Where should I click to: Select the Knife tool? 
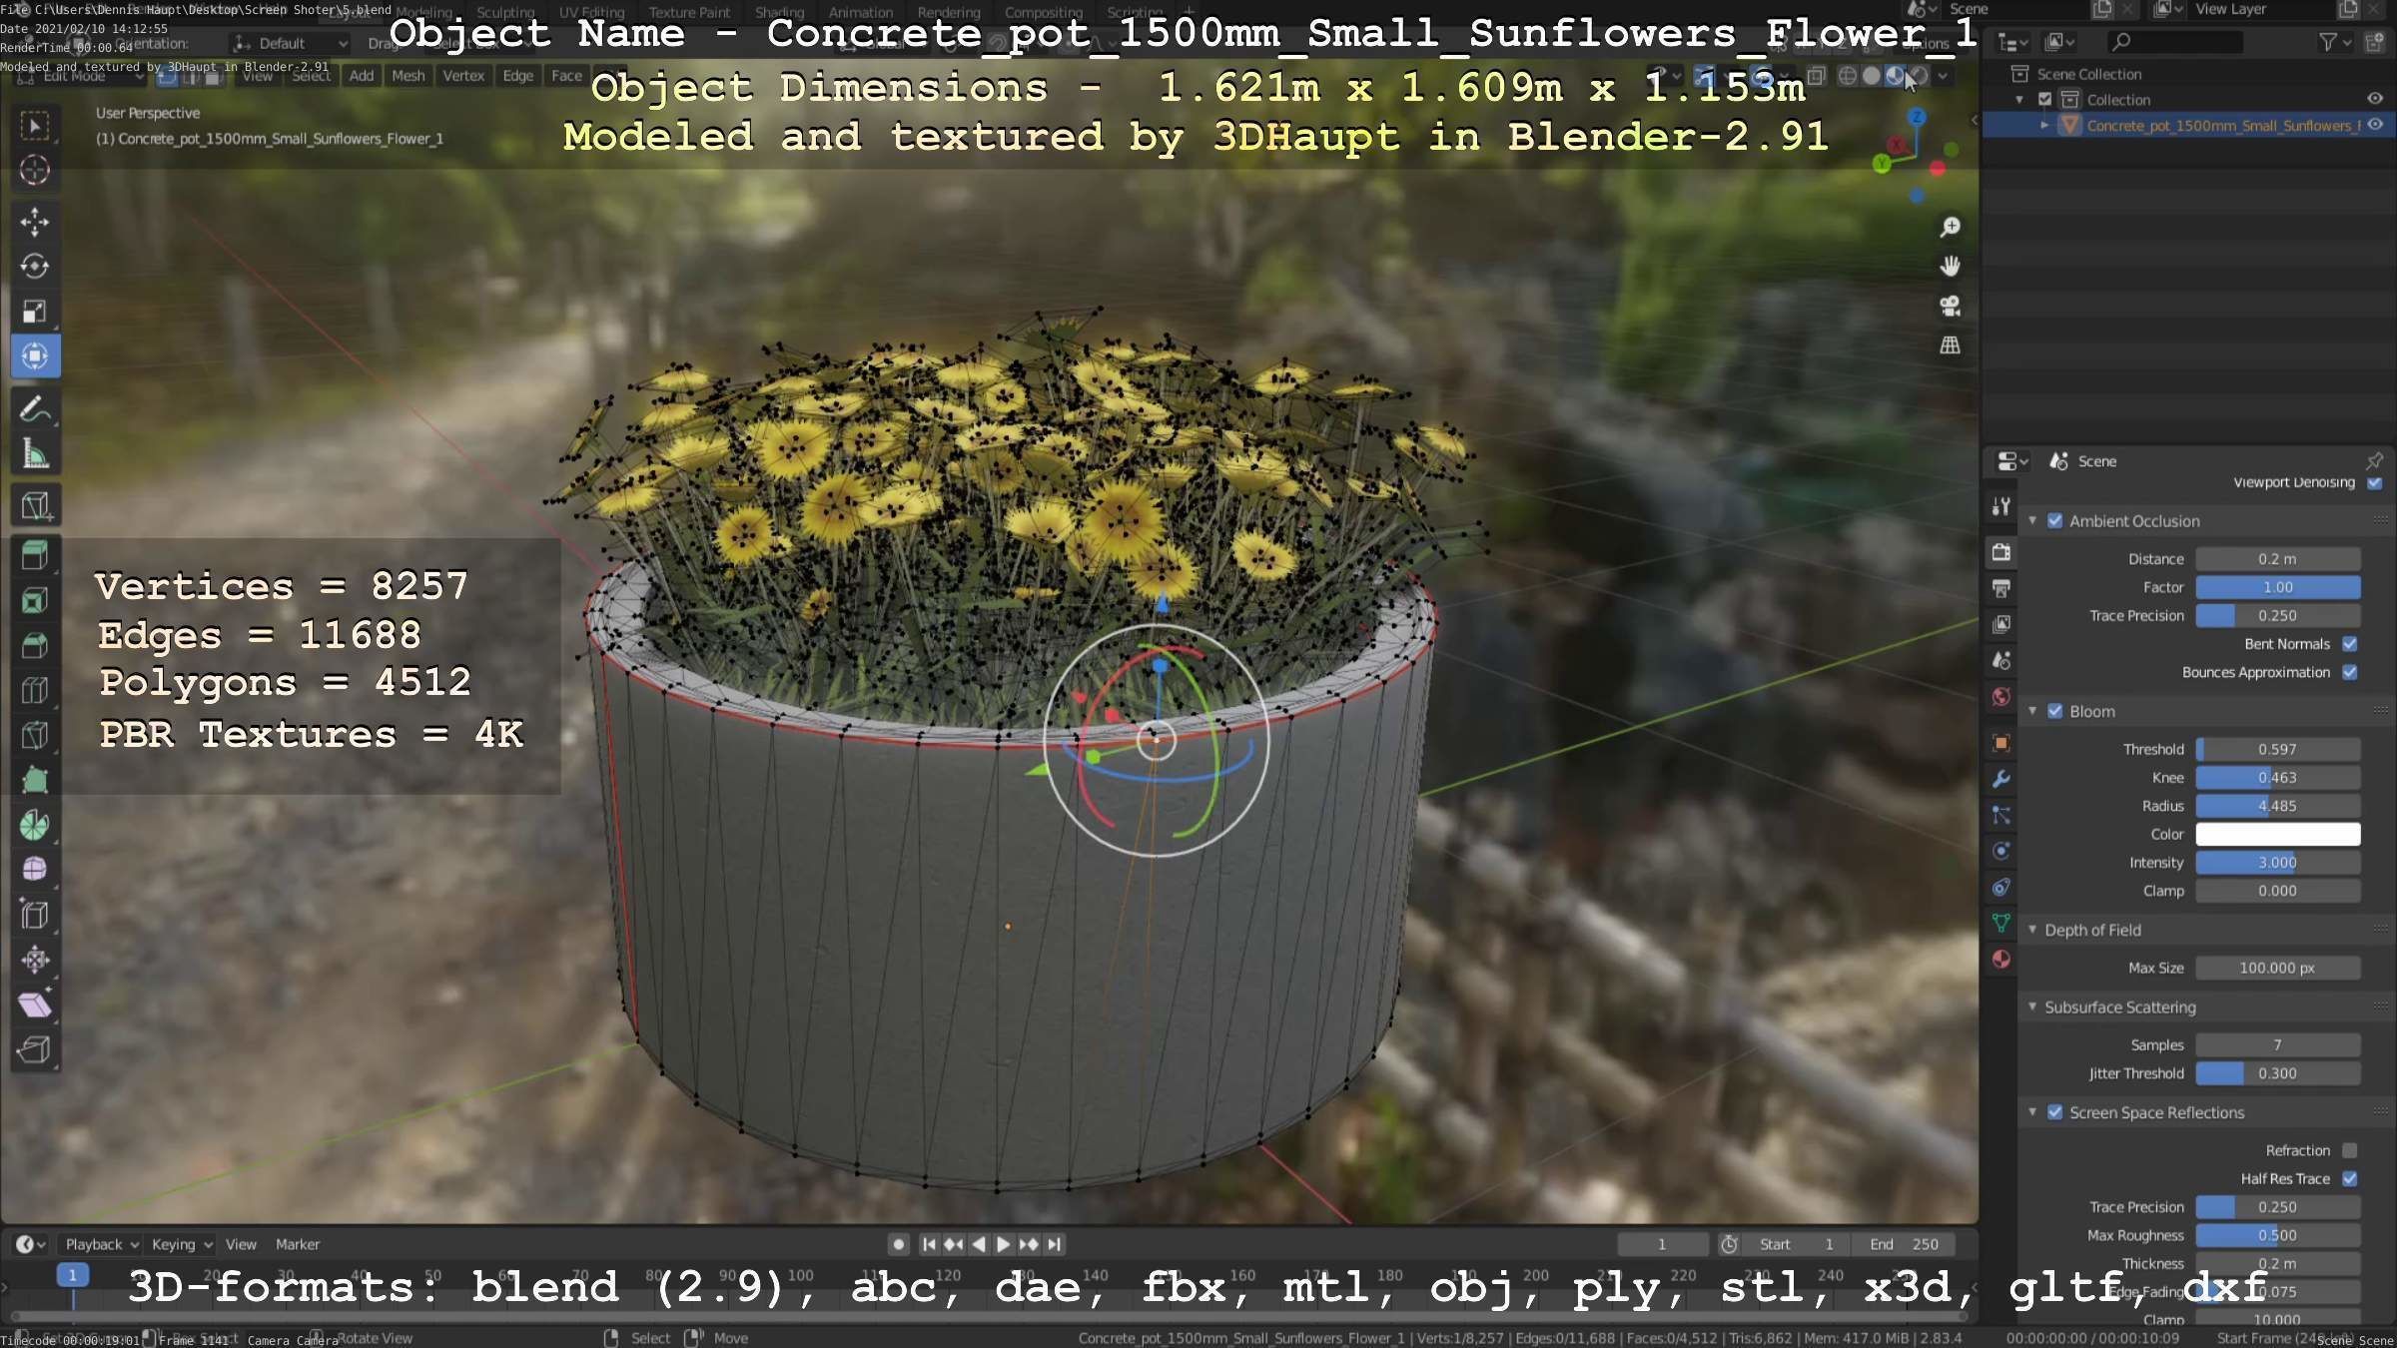tap(35, 735)
